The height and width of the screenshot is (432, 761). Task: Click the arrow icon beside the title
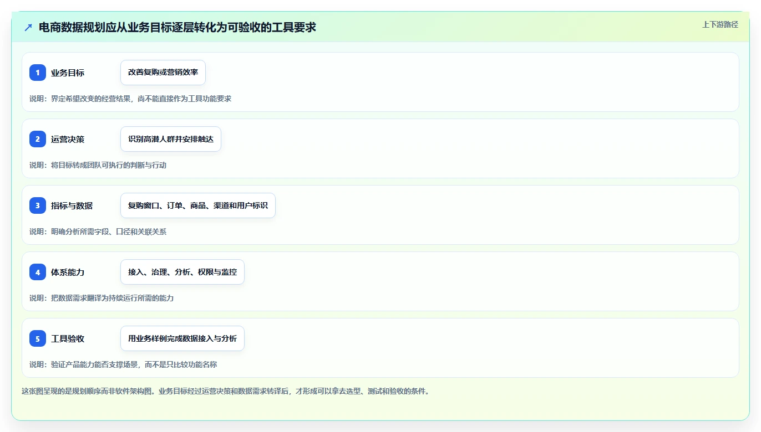(x=28, y=27)
